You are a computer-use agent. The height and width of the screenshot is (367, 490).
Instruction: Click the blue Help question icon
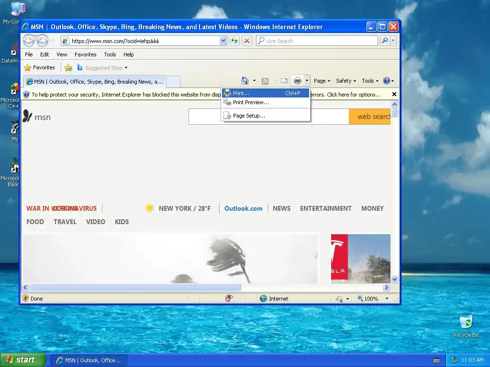pyautogui.click(x=387, y=81)
